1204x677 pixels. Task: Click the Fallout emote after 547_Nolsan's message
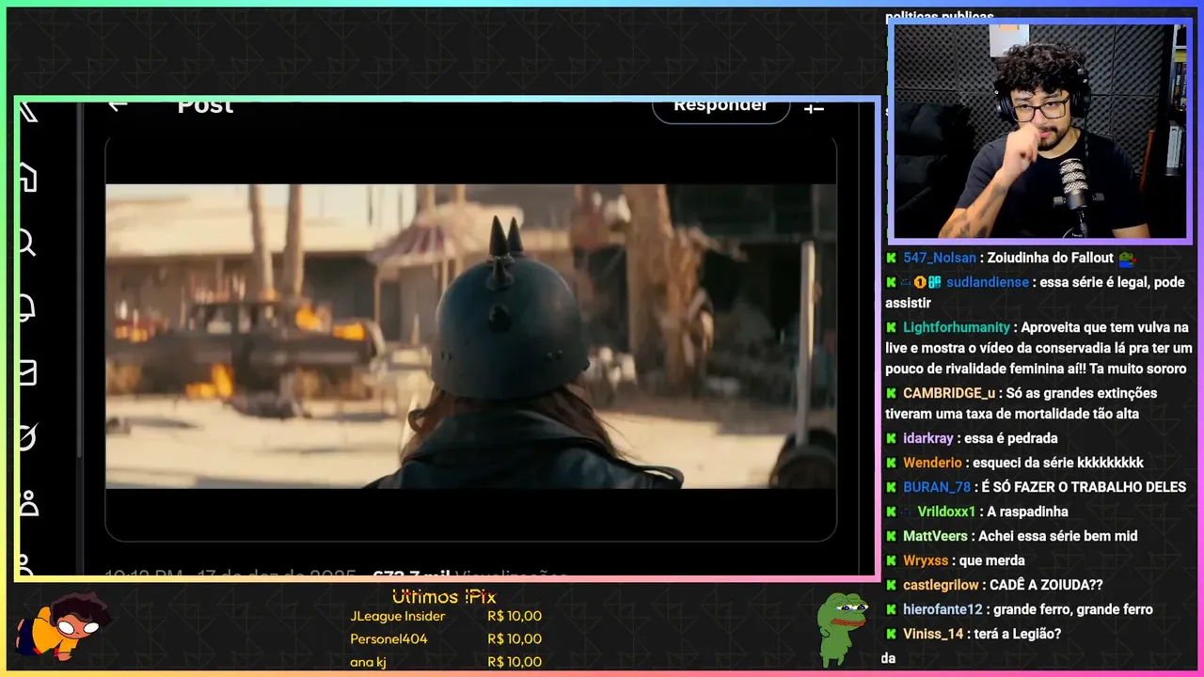(1127, 258)
